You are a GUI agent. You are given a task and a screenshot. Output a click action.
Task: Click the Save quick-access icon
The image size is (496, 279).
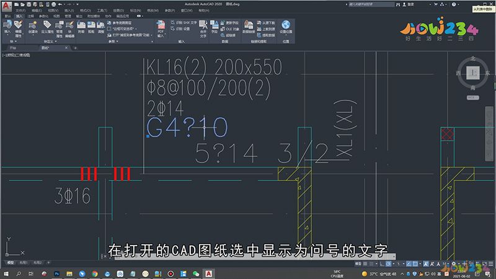[29, 4]
